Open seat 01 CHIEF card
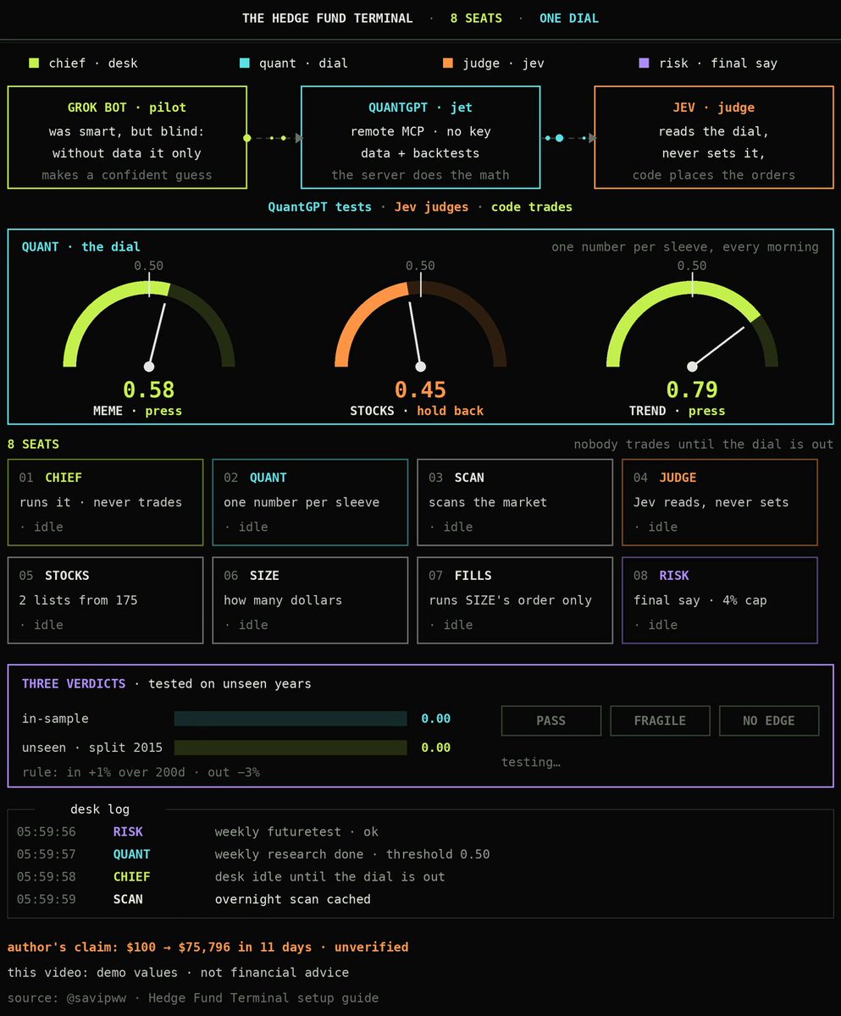Screen dimensions: 841x1016 coord(106,502)
